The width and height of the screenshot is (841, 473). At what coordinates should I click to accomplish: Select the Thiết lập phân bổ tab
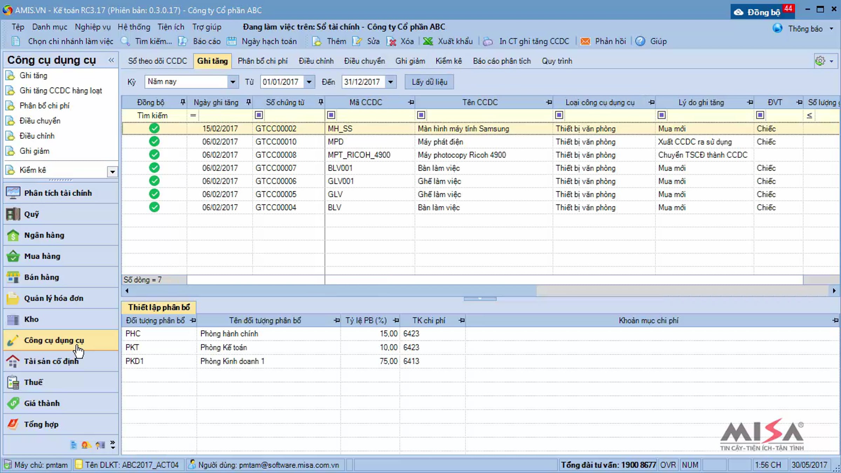159,307
